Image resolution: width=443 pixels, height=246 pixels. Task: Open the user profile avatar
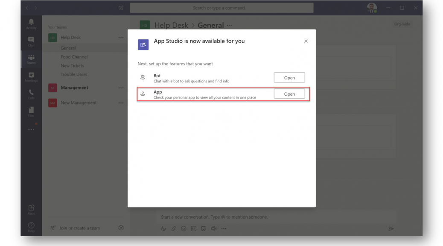372,8
